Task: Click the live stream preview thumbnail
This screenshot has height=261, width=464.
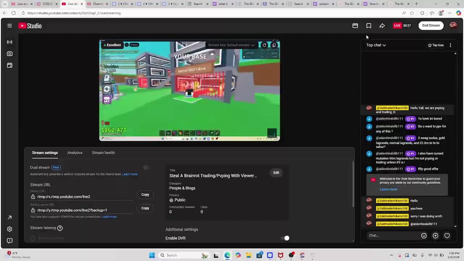Action: tap(190, 90)
